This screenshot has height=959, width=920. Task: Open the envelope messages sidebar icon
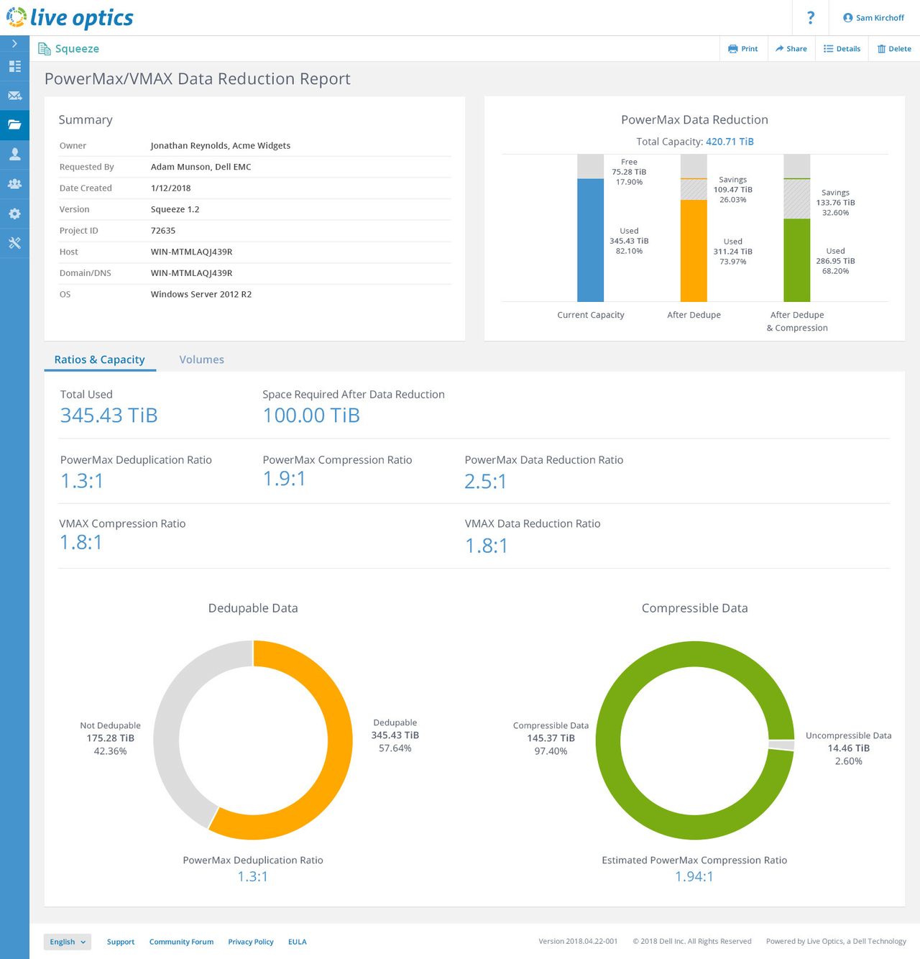coord(14,96)
